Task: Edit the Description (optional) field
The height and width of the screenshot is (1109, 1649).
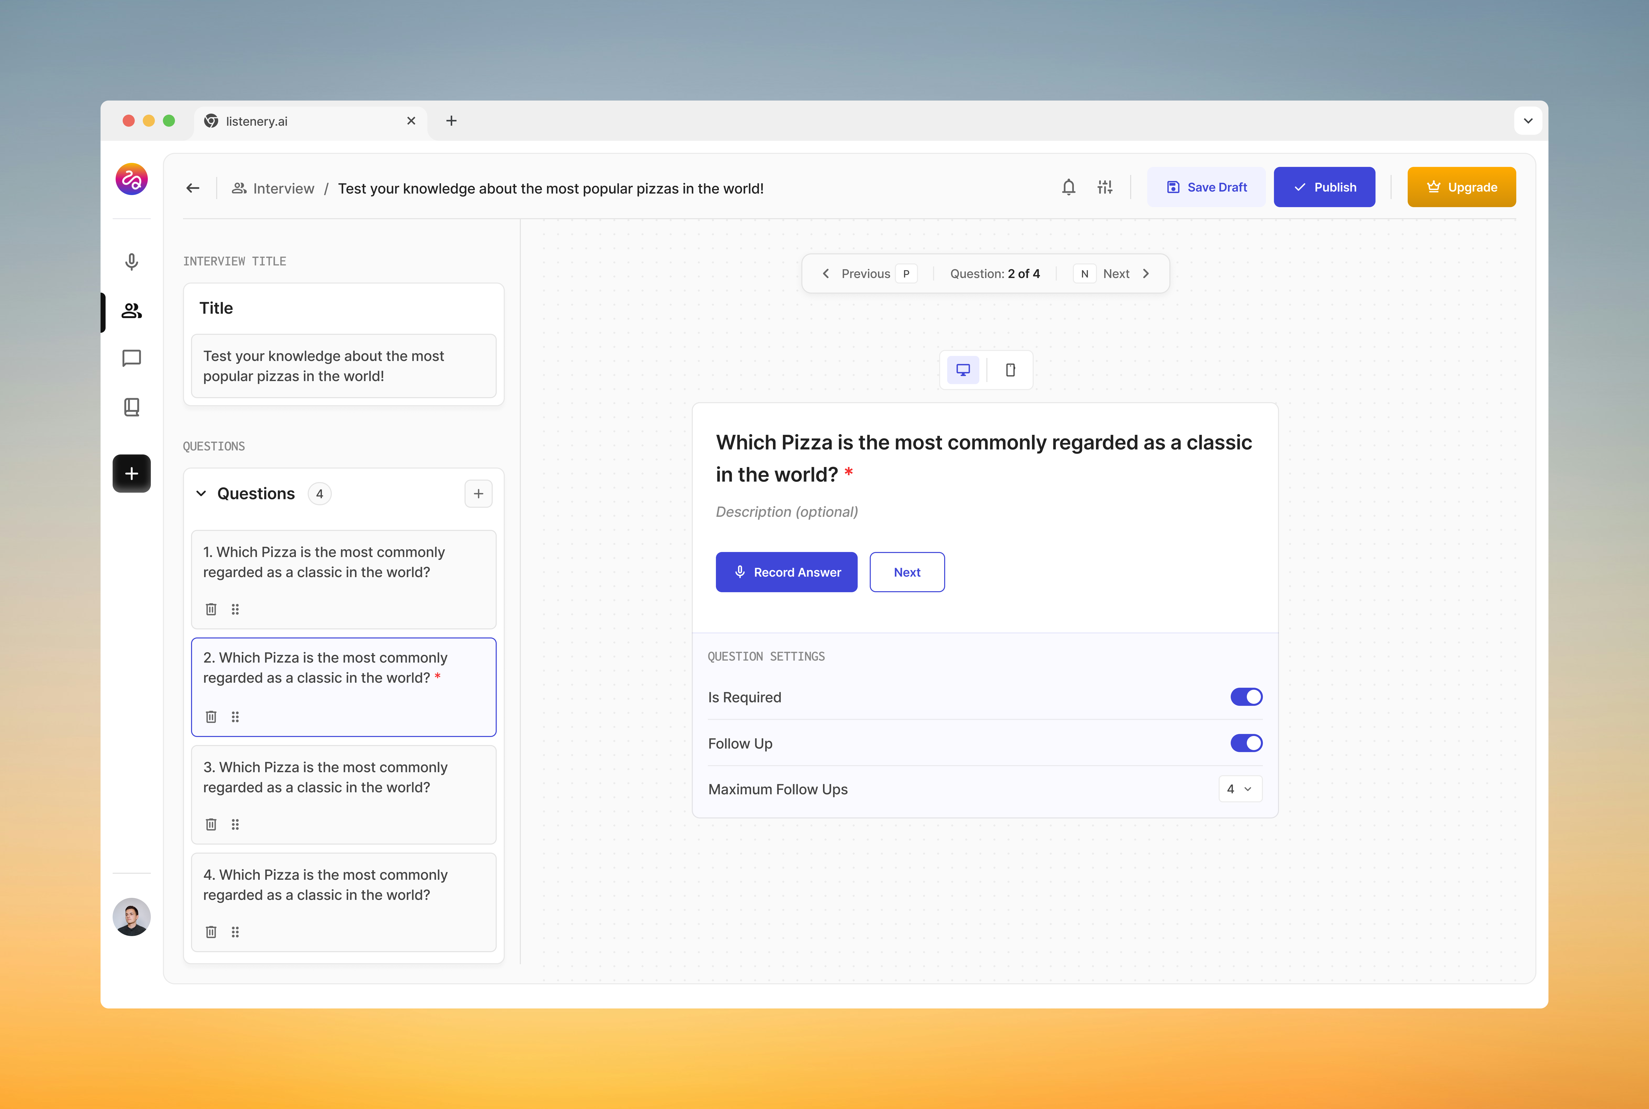Action: (x=787, y=512)
